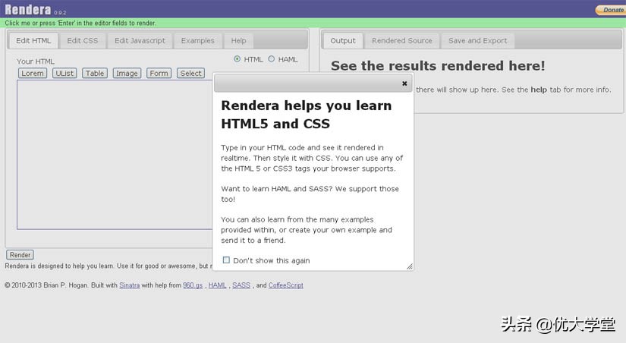Click inside the HTML editor textarea
The width and height of the screenshot is (626, 343).
point(115,155)
